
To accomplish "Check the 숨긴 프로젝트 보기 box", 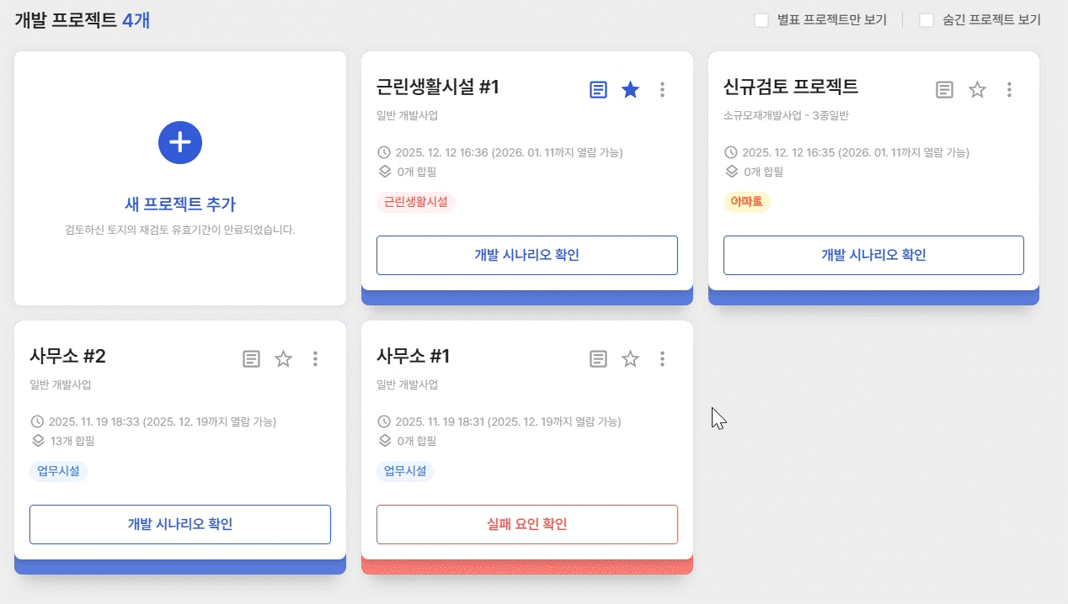I will coord(926,20).
